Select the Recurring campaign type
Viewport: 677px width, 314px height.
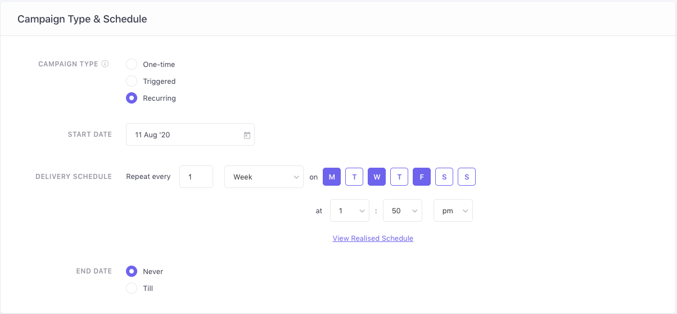click(132, 98)
